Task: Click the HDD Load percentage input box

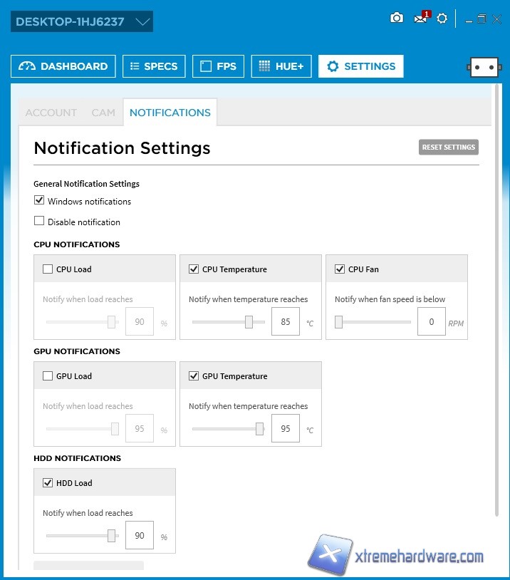Action: 140,535
